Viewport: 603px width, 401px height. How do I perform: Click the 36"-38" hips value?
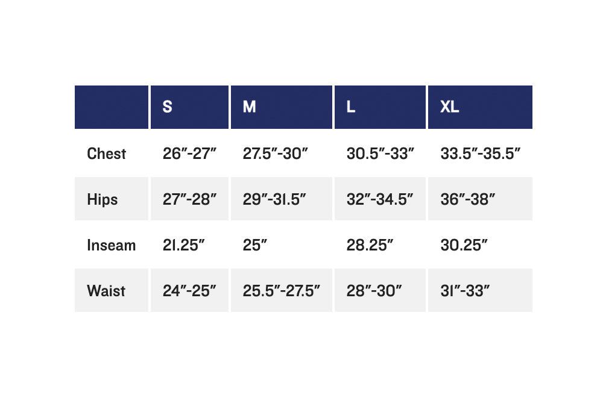tap(468, 199)
